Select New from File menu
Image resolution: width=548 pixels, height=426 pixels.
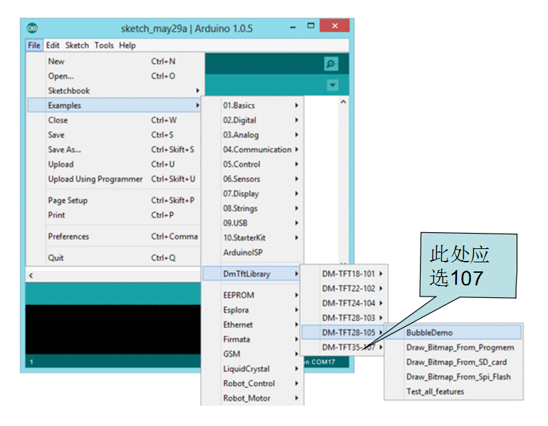click(114, 62)
